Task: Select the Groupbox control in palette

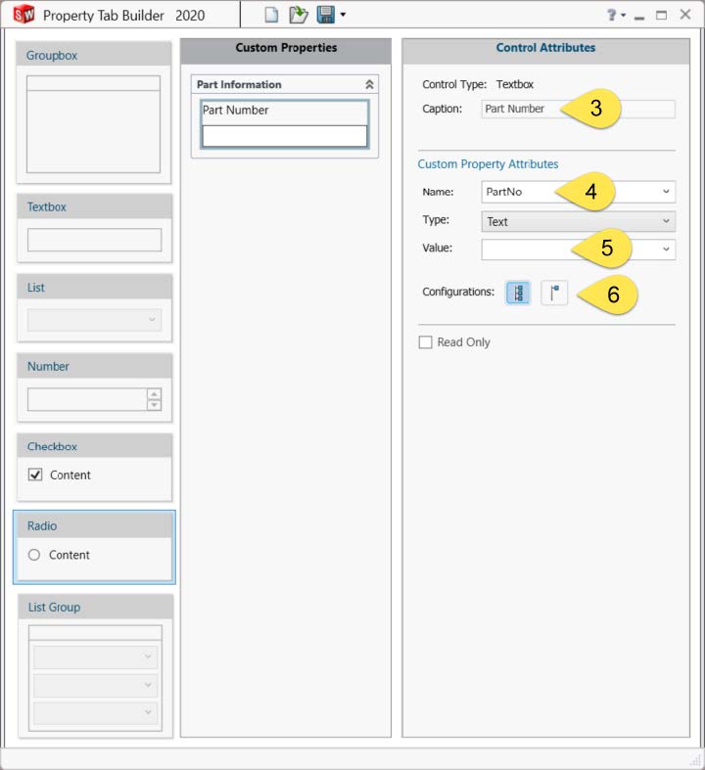Action: coord(94,56)
